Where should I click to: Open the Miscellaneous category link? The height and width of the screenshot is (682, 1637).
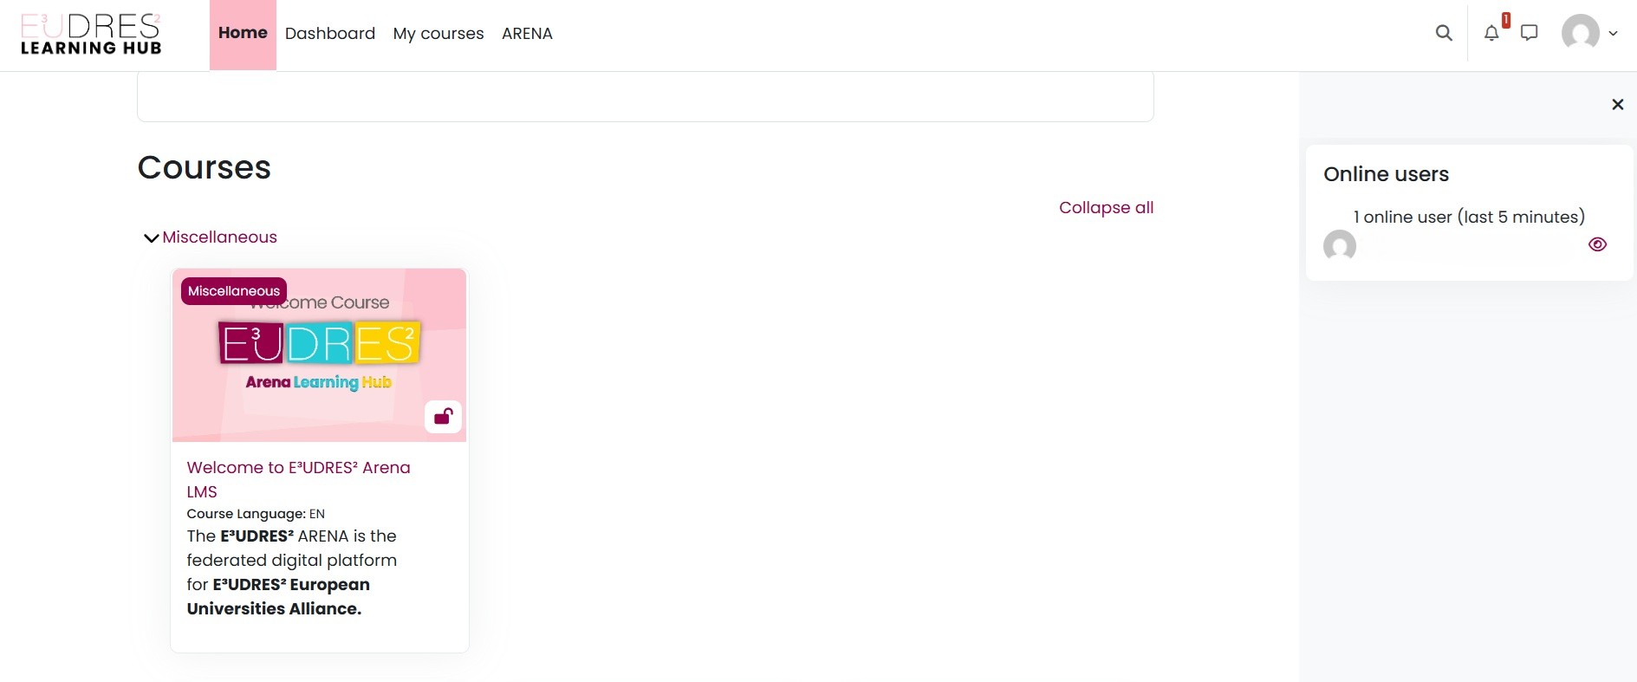219,237
